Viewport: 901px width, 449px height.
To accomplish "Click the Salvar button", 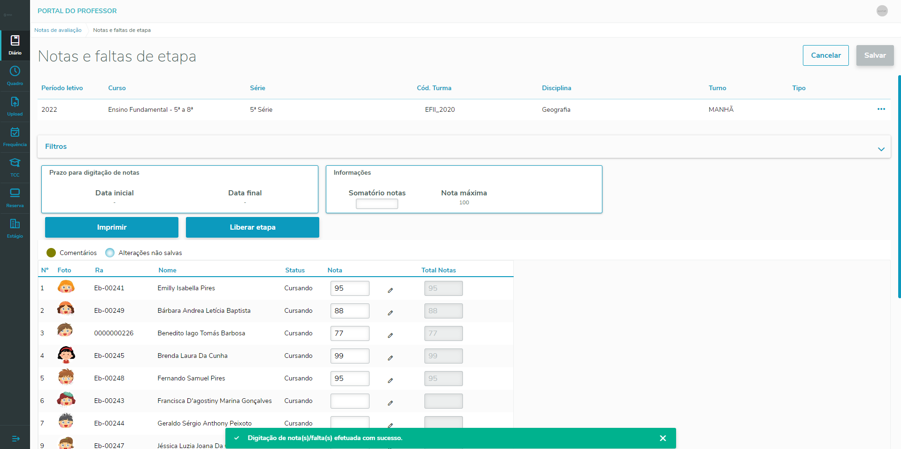I will [x=875, y=55].
